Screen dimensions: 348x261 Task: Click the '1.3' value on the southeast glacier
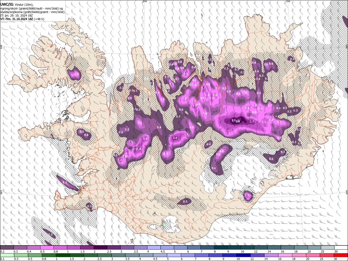(247, 195)
